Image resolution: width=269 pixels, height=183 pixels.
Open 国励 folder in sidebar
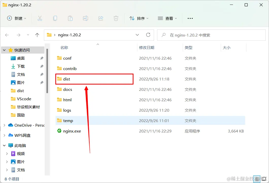(x=21, y=115)
